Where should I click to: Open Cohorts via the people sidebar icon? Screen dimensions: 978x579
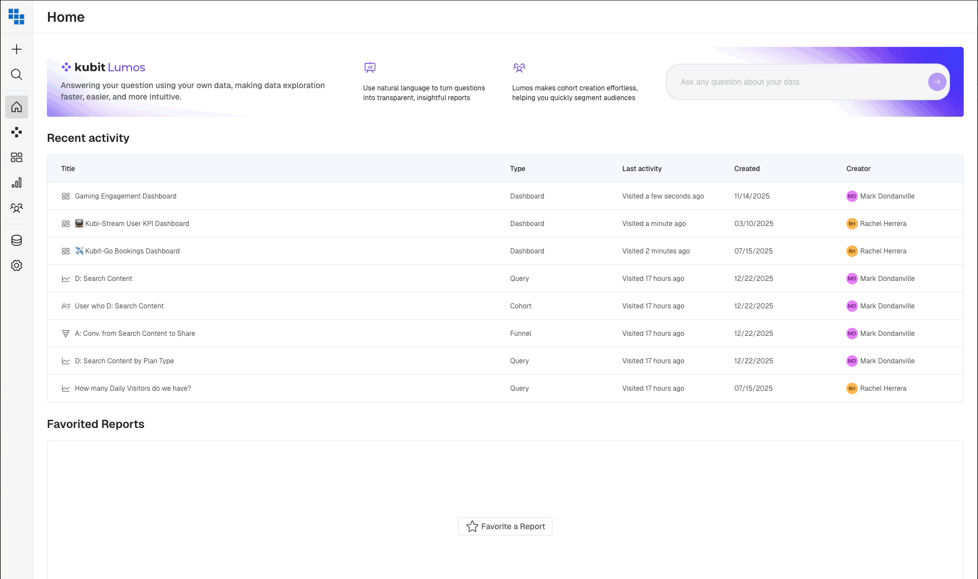point(17,208)
